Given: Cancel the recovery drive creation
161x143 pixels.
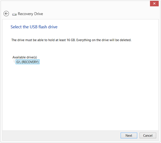Looking at the screenshot, I should click(148, 135).
